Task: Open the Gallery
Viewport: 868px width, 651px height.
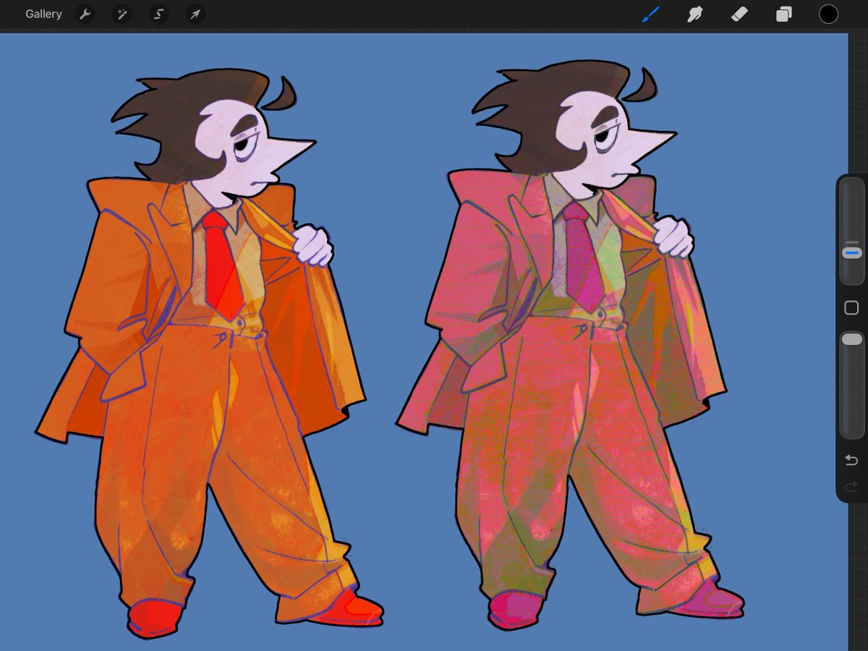Action: pyautogui.click(x=43, y=14)
